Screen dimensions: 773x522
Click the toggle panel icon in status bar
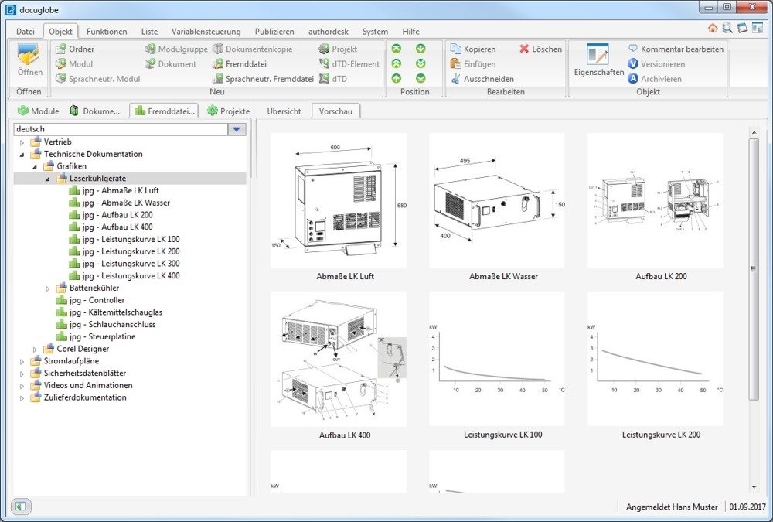(21, 507)
